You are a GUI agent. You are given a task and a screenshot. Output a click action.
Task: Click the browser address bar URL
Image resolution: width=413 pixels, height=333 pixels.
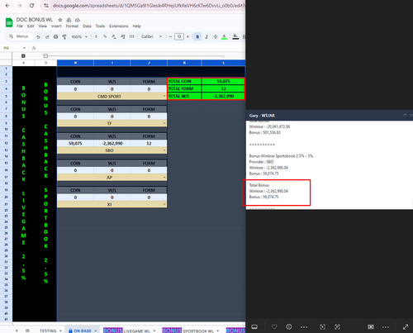(148, 6)
